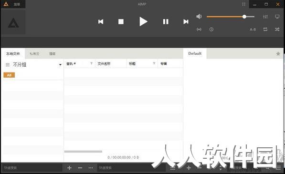Click the library status text 0 / 00:00:00:00 / 0 B
The height and width of the screenshot is (174, 285).
coord(123,157)
